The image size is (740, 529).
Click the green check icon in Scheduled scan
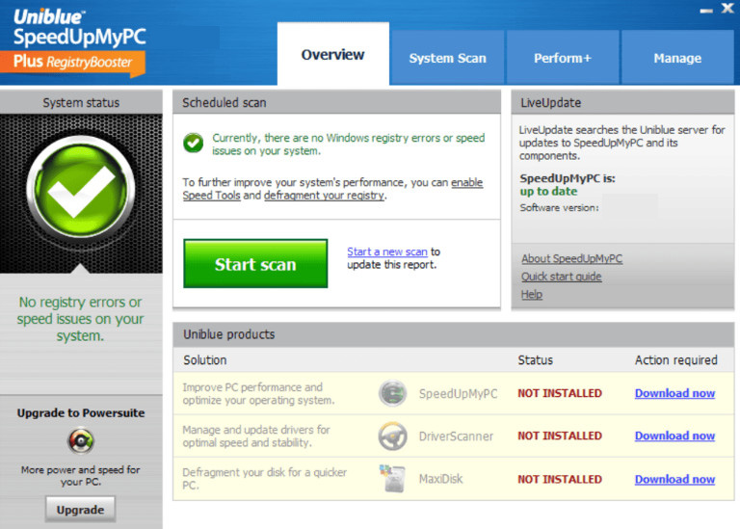pyautogui.click(x=194, y=143)
